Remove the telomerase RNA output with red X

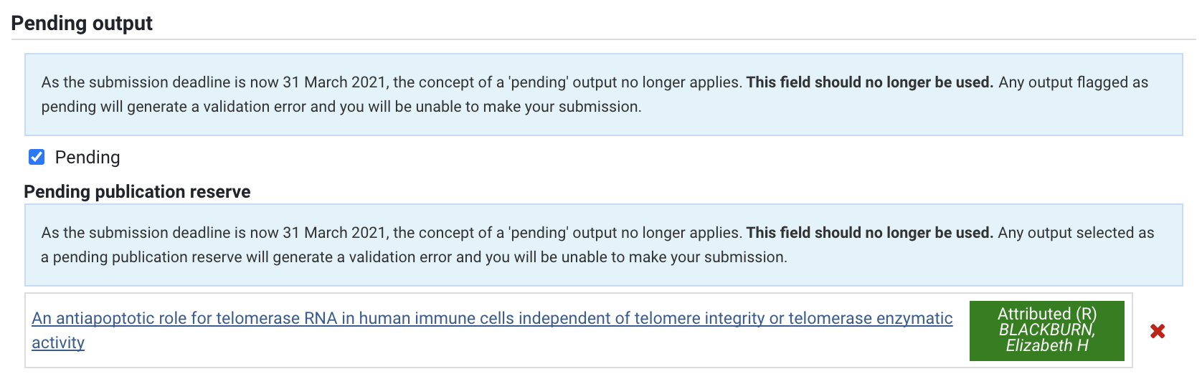coord(1157,331)
